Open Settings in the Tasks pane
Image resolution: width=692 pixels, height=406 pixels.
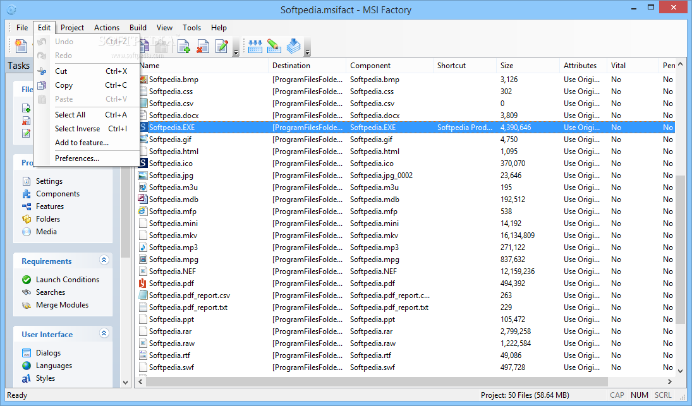point(49,181)
